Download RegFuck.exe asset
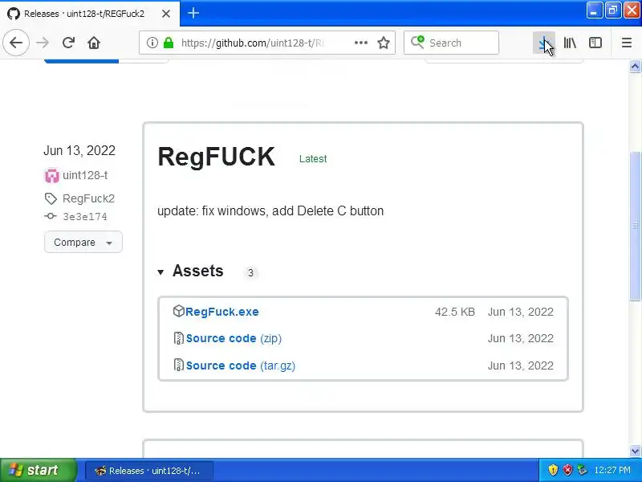 point(222,312)
